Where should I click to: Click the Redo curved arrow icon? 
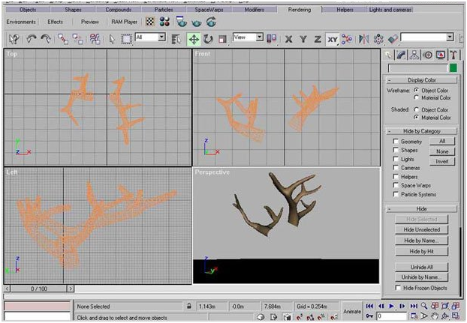coord(46,39)
